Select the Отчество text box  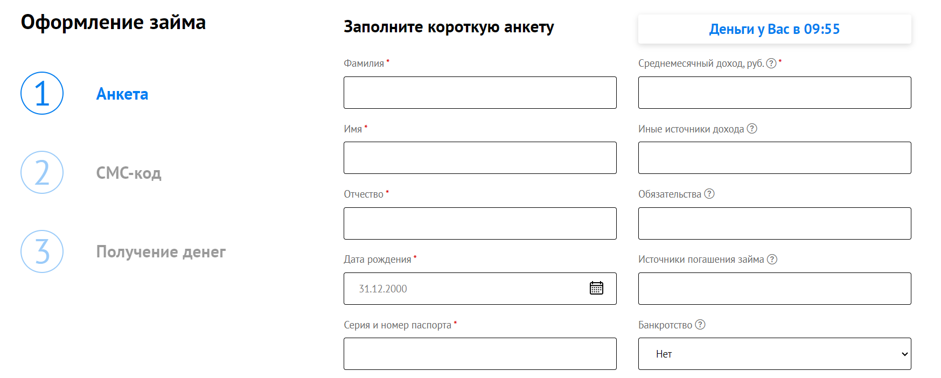coord(480,223)
